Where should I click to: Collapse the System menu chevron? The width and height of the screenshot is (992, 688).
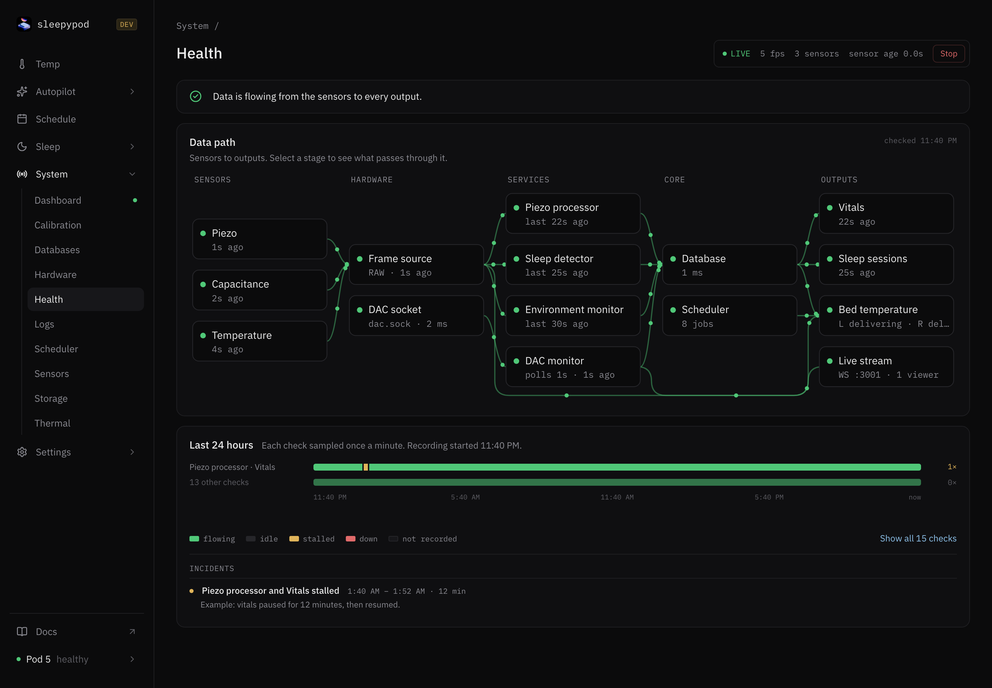132,174
